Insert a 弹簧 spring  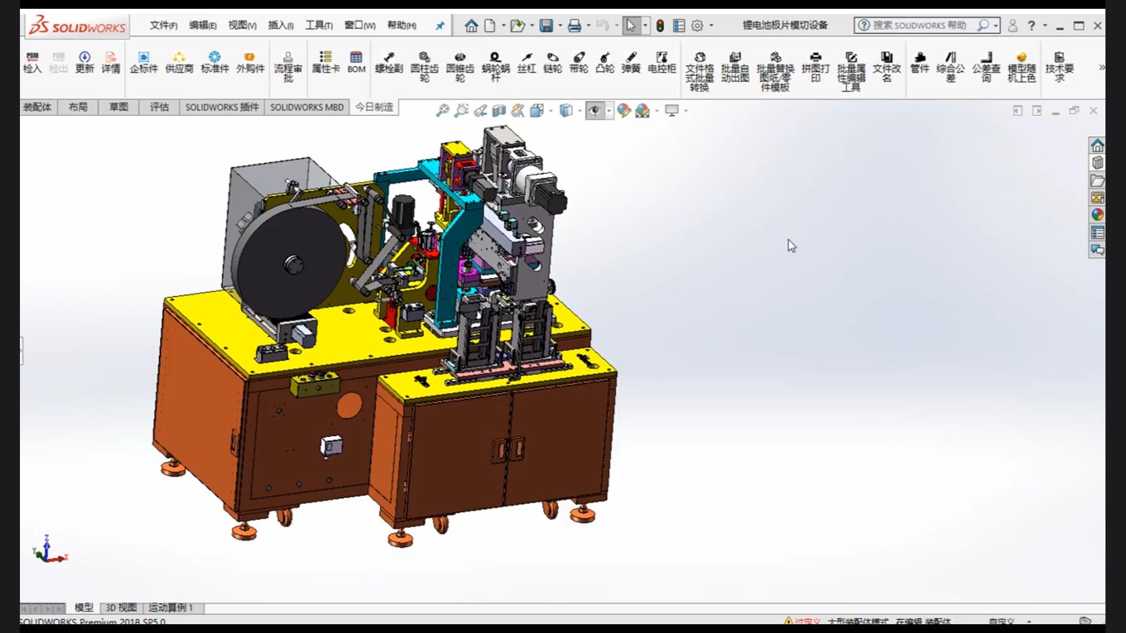(x=631, y=62)
